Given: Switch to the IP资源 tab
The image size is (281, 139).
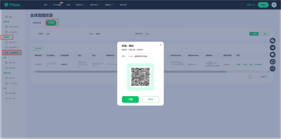Looking at the screenshot, I should pos(51,23).
